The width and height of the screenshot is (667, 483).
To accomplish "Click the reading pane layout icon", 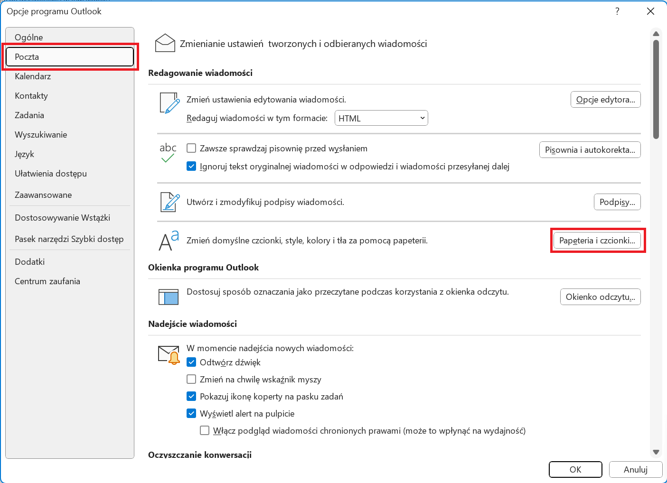I will 169,297.
